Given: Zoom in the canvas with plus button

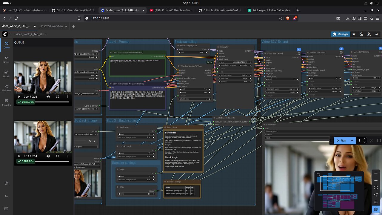Looking at the screenshot, I should 376,173.
